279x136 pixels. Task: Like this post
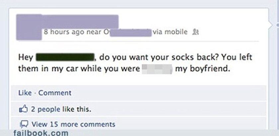[x=25, y=93]
